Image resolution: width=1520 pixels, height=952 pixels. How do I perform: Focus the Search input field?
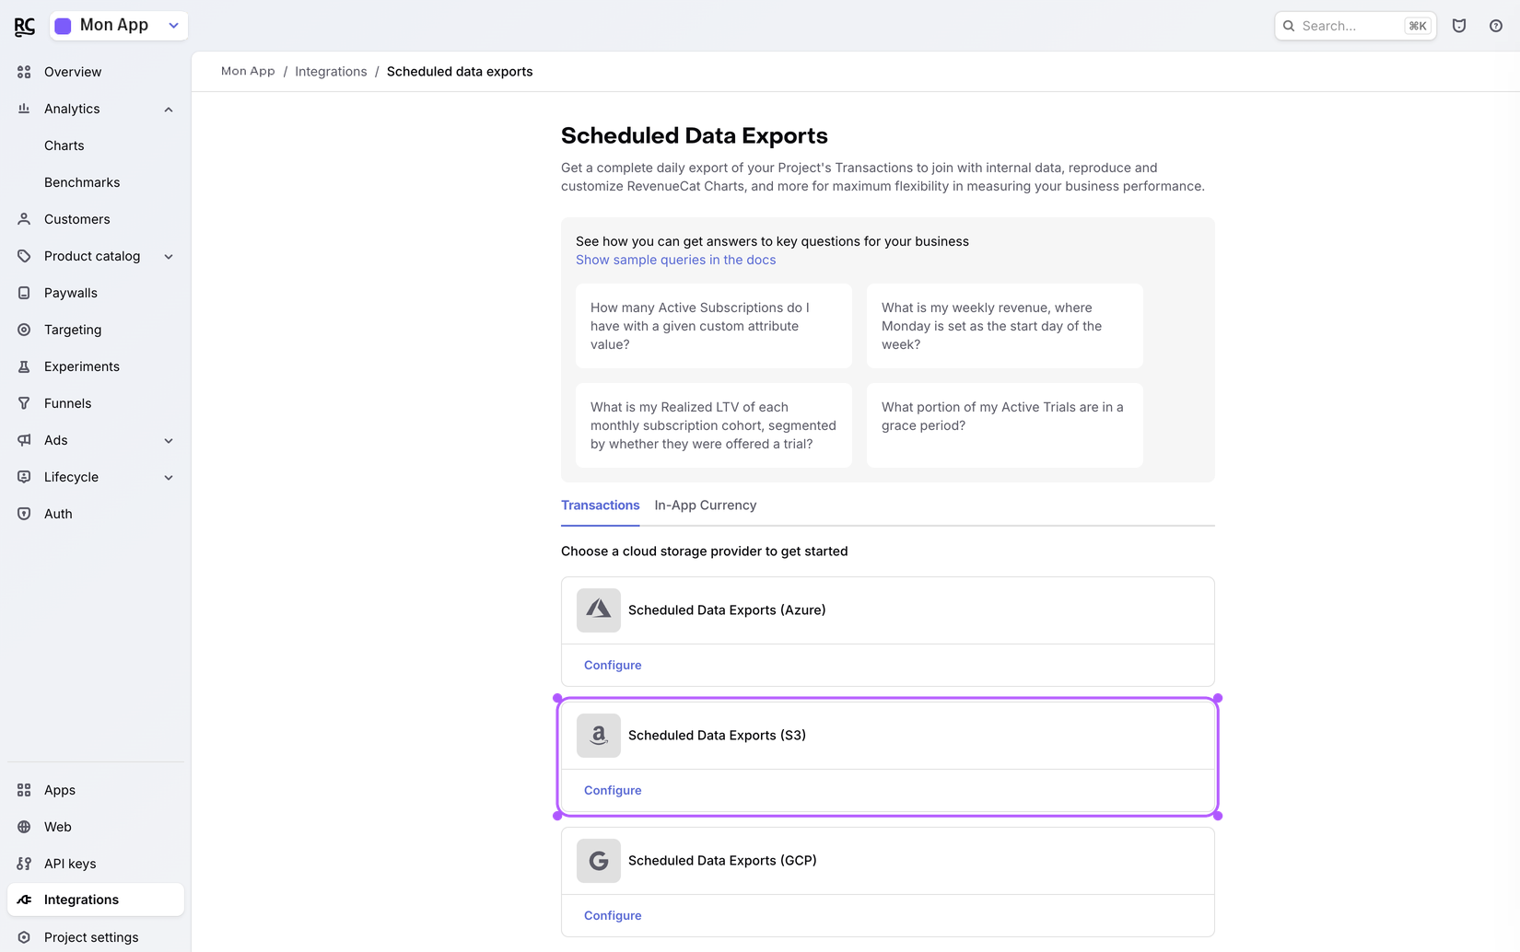[x=1355, y=26]
